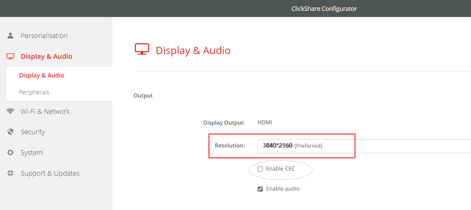The image size is (471, 210).
Task: Open the Security section
Action: 33,132
